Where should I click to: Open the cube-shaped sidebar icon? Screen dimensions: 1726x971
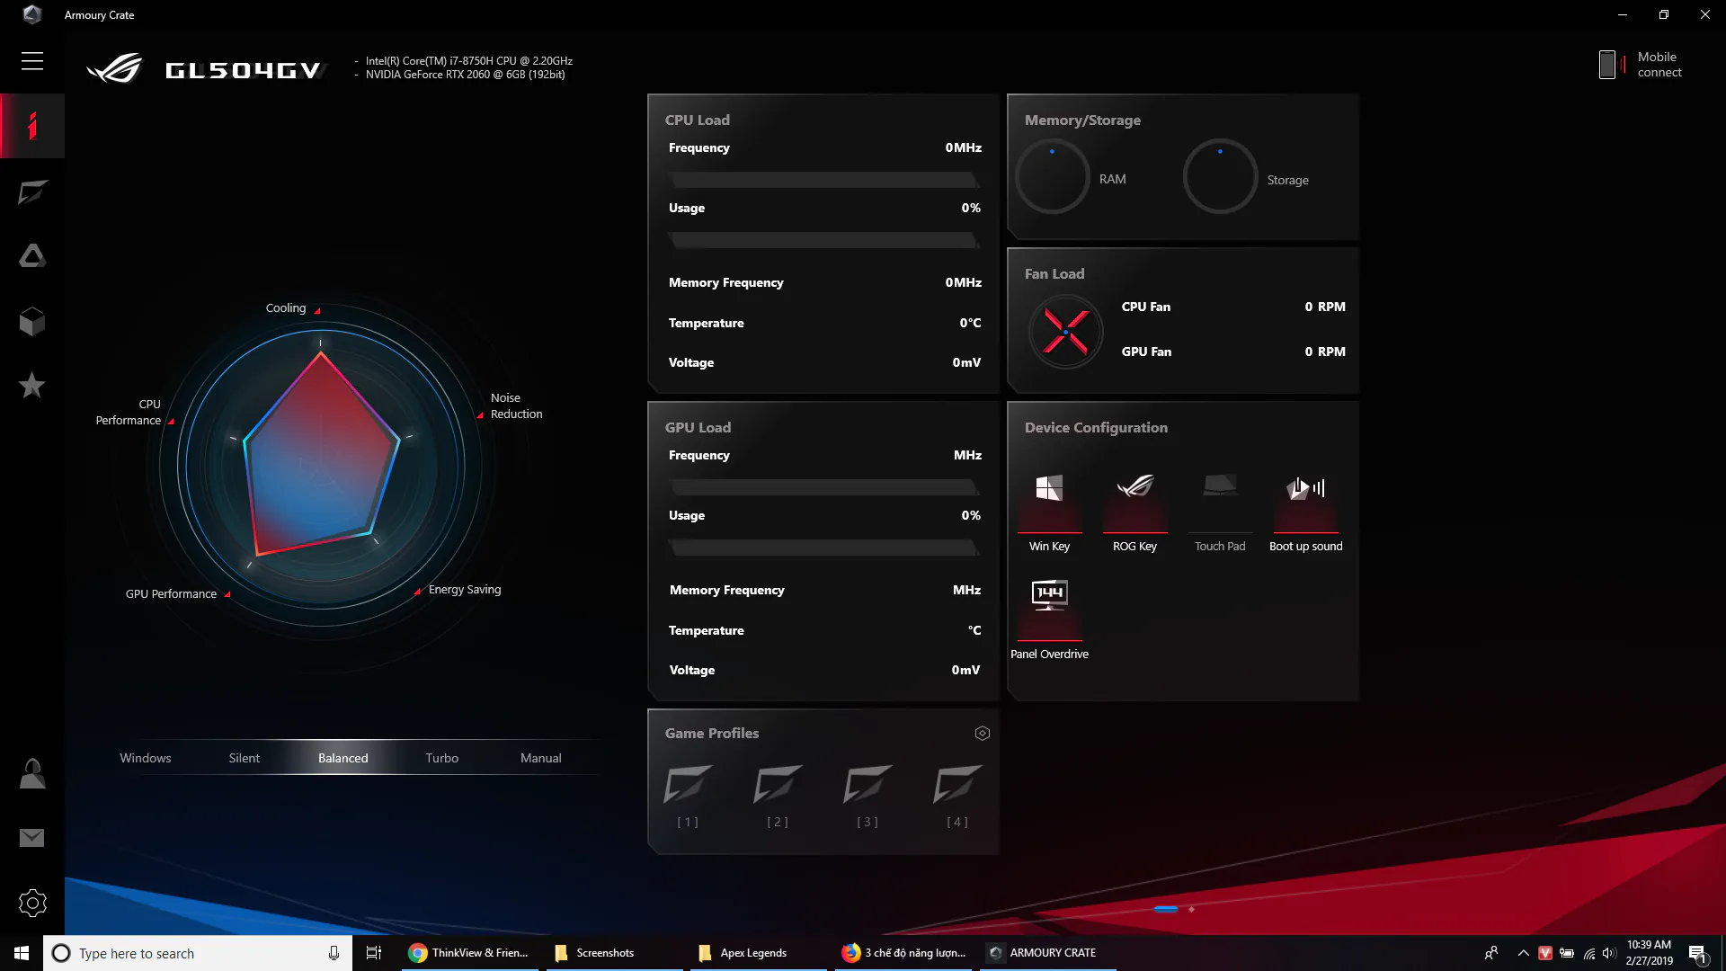coord(32,321)
